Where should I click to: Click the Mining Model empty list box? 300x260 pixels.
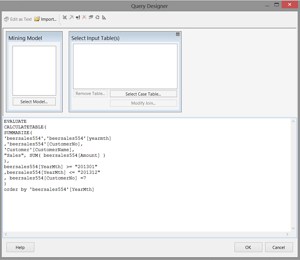(x=34, y=70)
